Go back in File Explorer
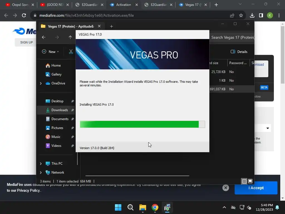The height and width of the screenshot is (214, 285). (x=44, y=37)
